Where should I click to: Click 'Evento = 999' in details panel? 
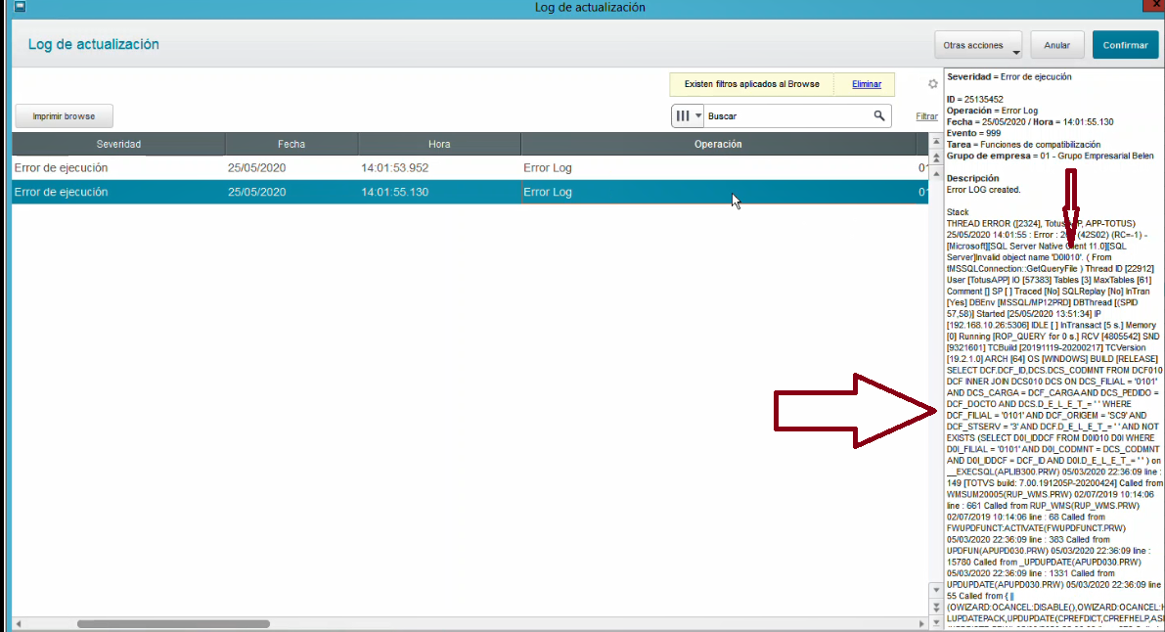(x=974, y=133)
